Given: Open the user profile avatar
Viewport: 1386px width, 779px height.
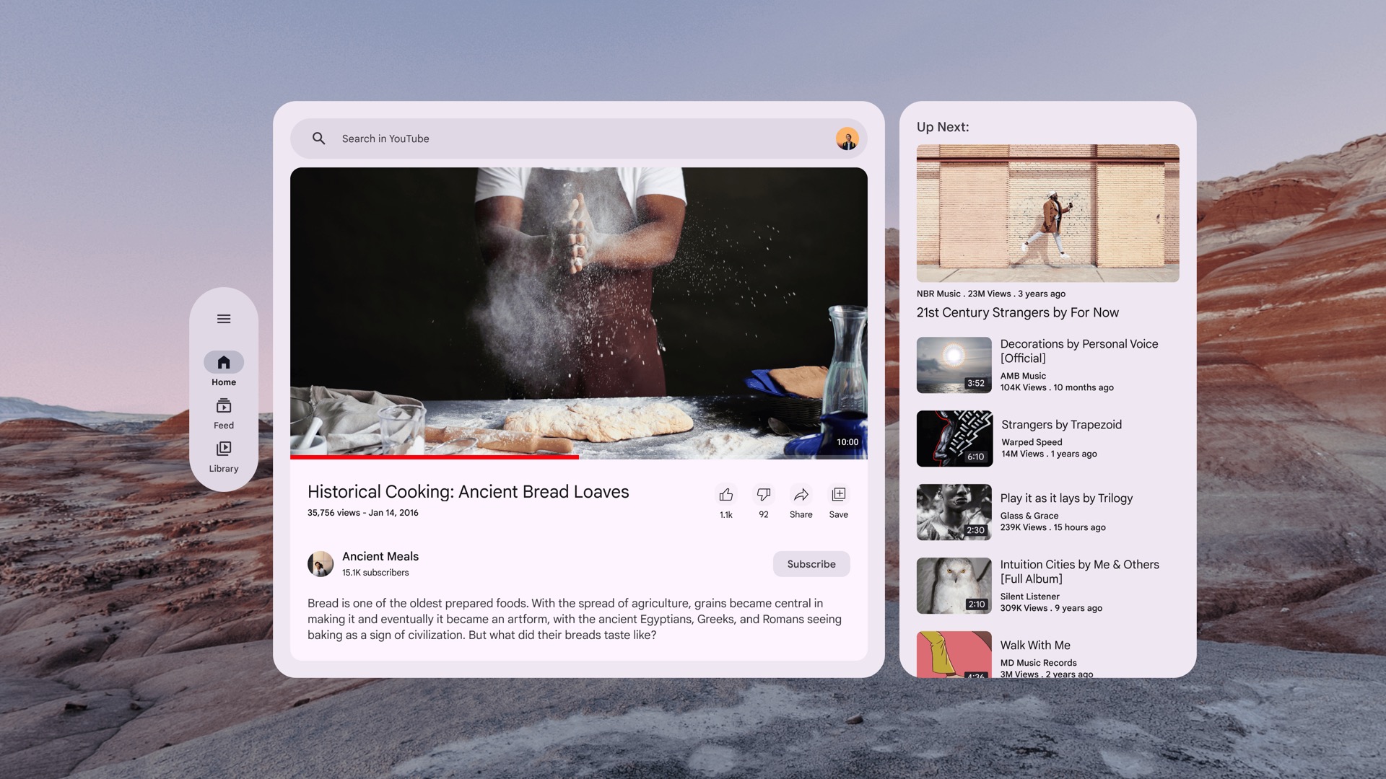Looking at the screenshot, I should [x=847, y=138].
